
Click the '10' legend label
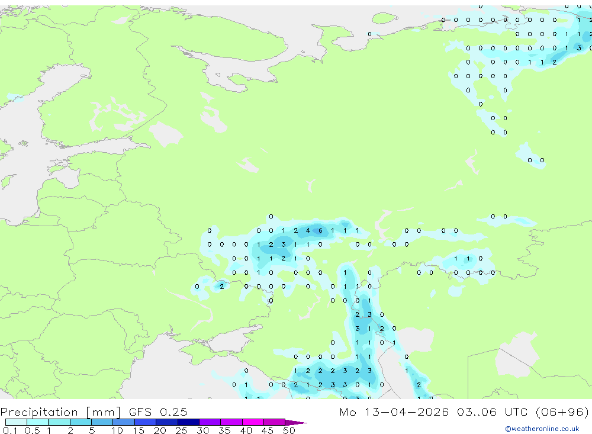[x=117, y=430]
